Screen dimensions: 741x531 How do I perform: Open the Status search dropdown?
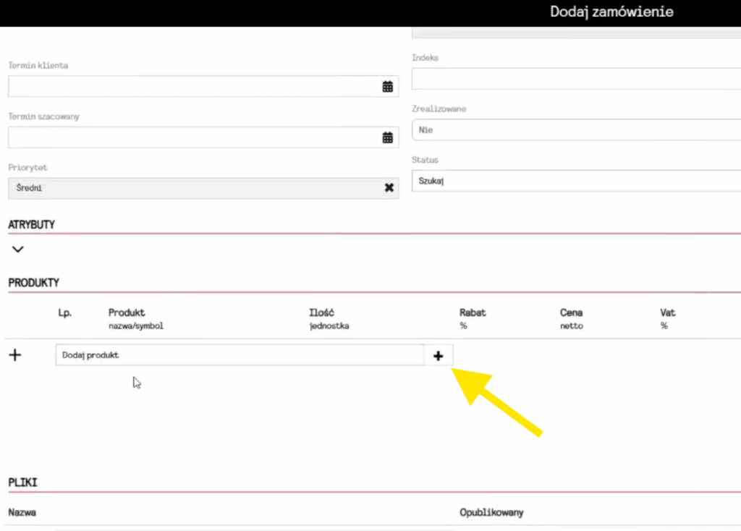pyautogui.click(x=575, y=181)
